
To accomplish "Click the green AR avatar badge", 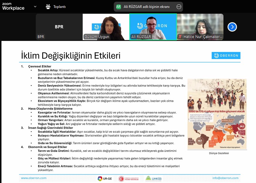I will point(118,7).
